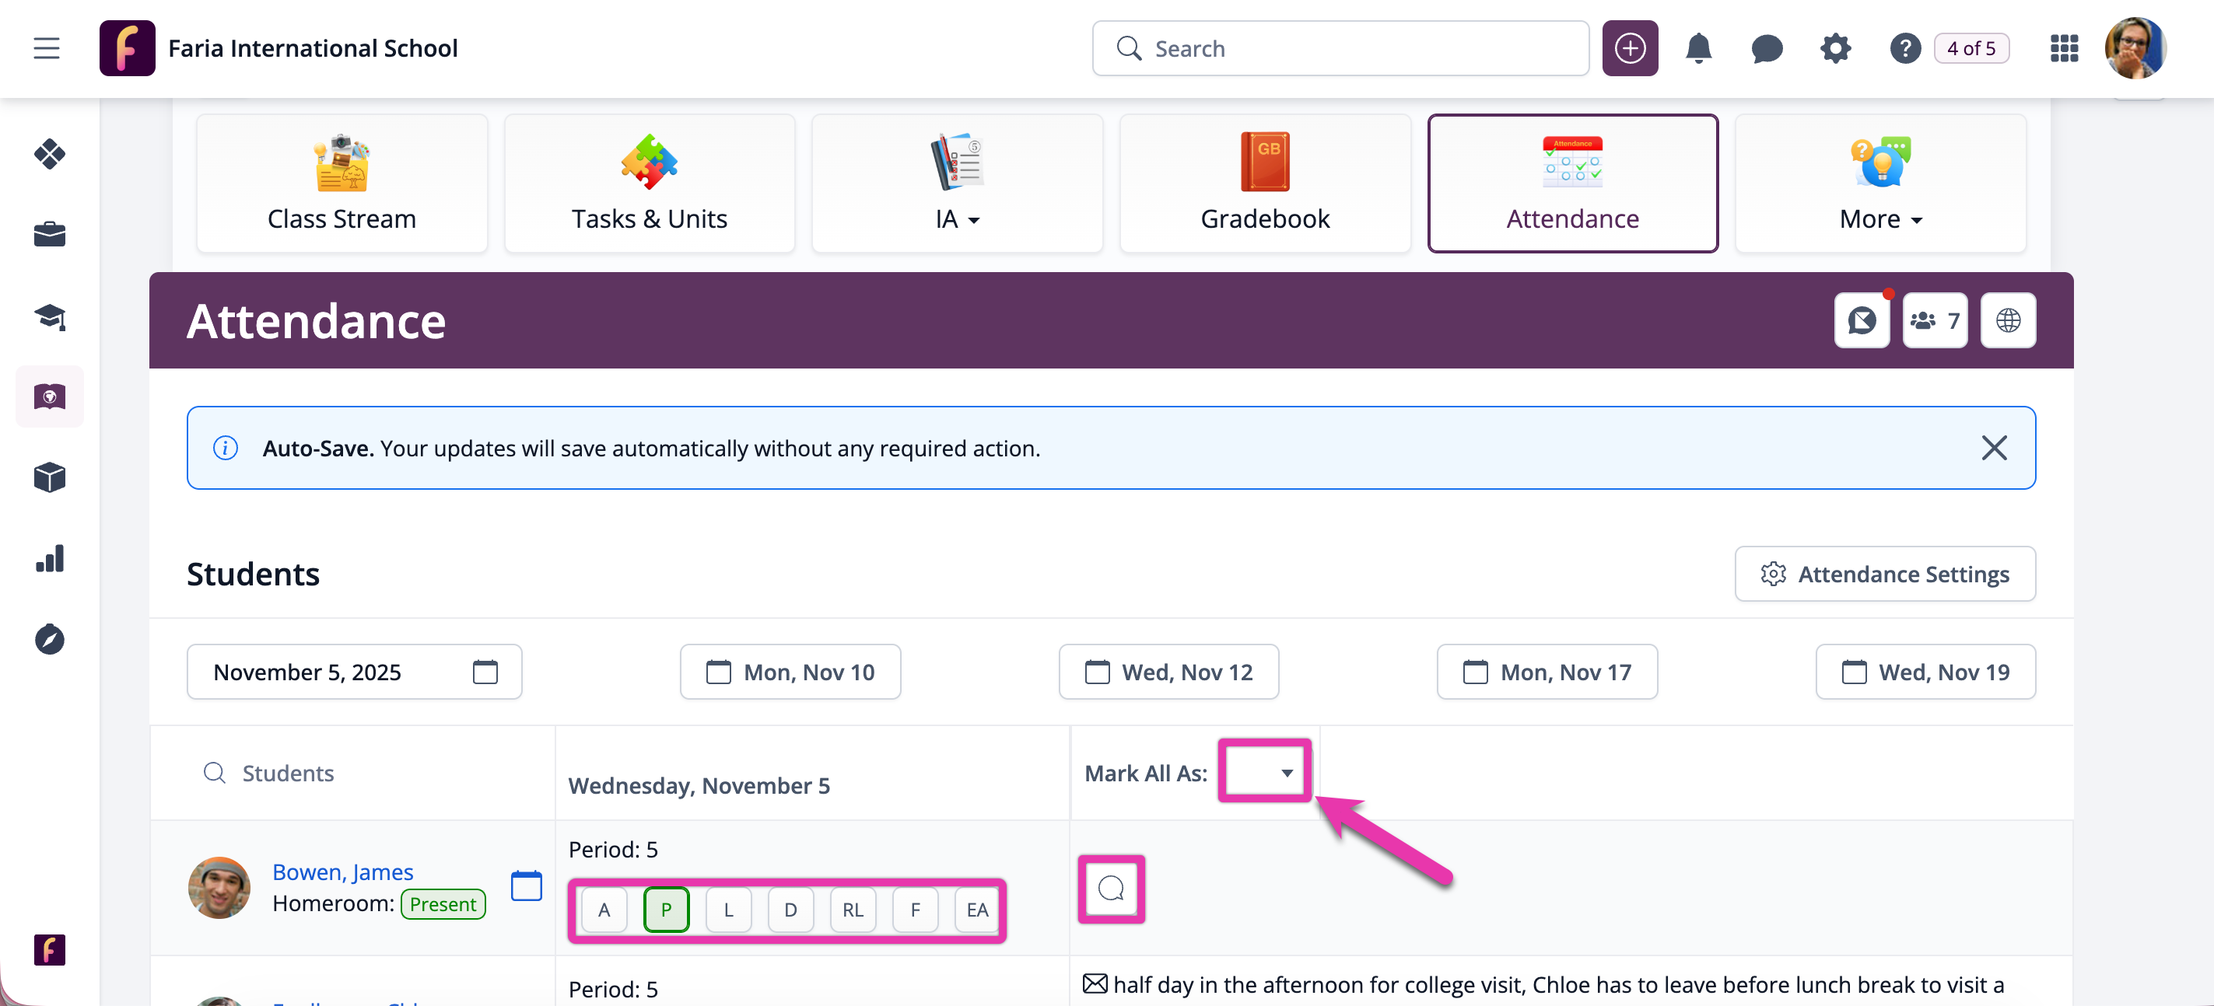Open the messages chat bubble icon
This screenshot has width=2214, height=1006.
click(x=1766, y=48)
